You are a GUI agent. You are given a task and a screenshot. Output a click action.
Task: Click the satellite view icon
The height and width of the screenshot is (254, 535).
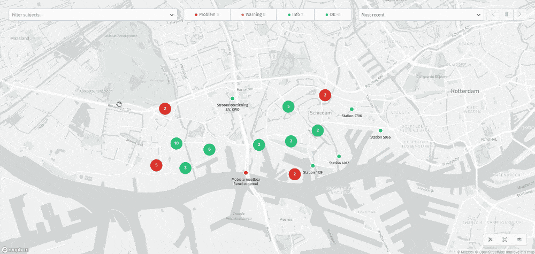point(491,240)
